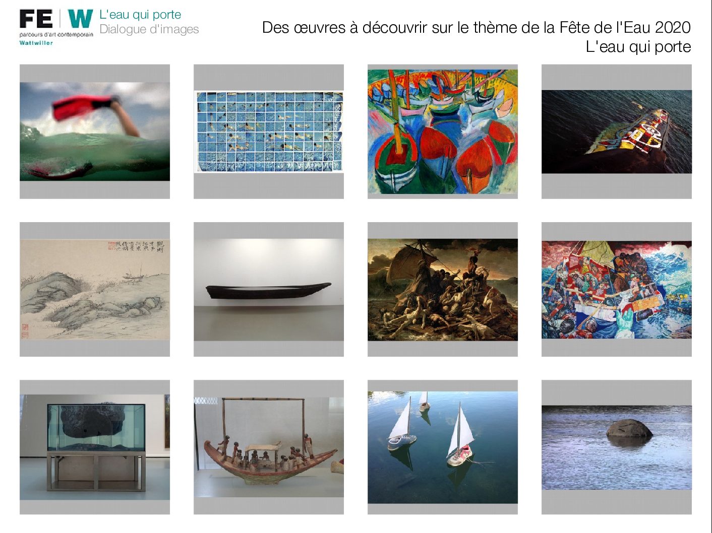Open the red swim fin underwater photo
Viewport: 712px width, 533px height.
coord(95,131)
